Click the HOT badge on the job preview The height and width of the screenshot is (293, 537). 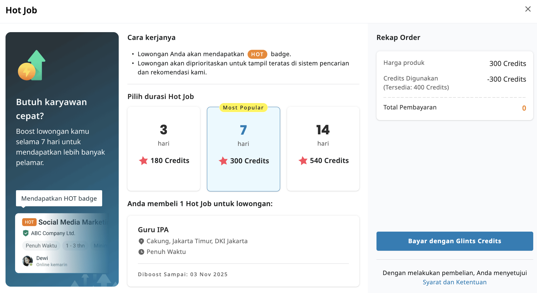29,222
